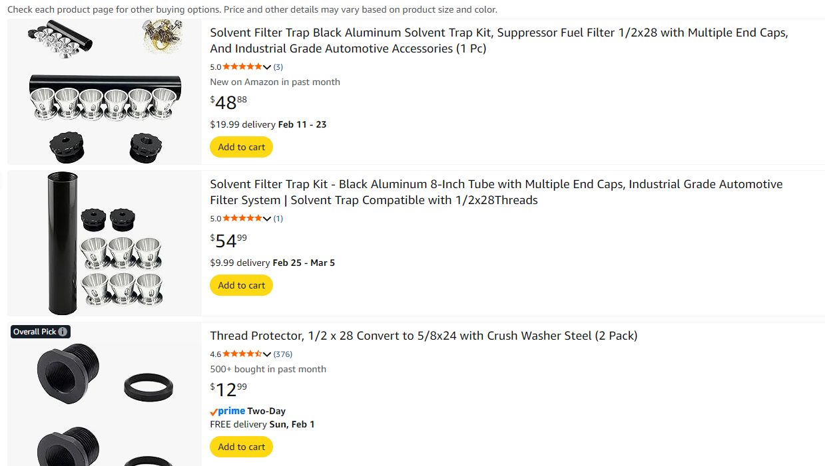Click the 4.6 star rating icons

tap(242, 354)
